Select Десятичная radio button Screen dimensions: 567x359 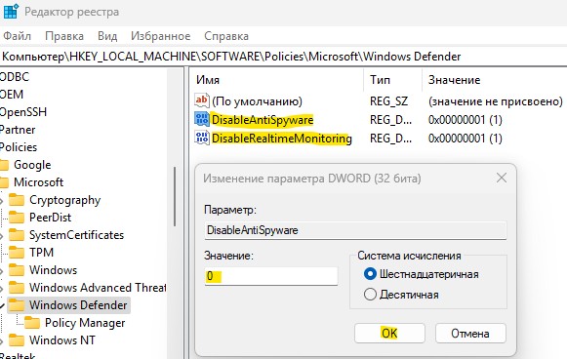coord(370,295)
